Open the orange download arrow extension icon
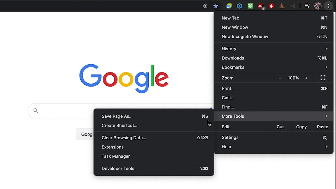The height and width of the screenshot is (189, 336). pyautogui.click(x=282, y=6)
